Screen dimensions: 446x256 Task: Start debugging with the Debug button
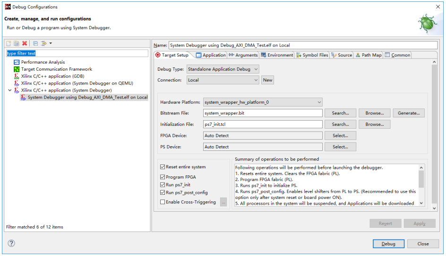coord(388,244)
